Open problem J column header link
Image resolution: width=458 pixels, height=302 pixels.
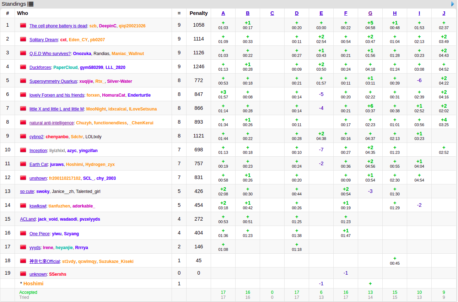pos(444,13)
